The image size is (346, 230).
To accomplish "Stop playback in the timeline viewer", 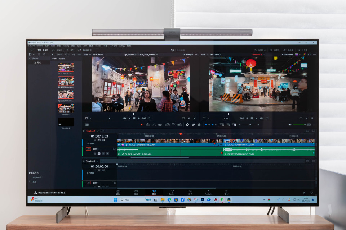I will pos(252,118).
